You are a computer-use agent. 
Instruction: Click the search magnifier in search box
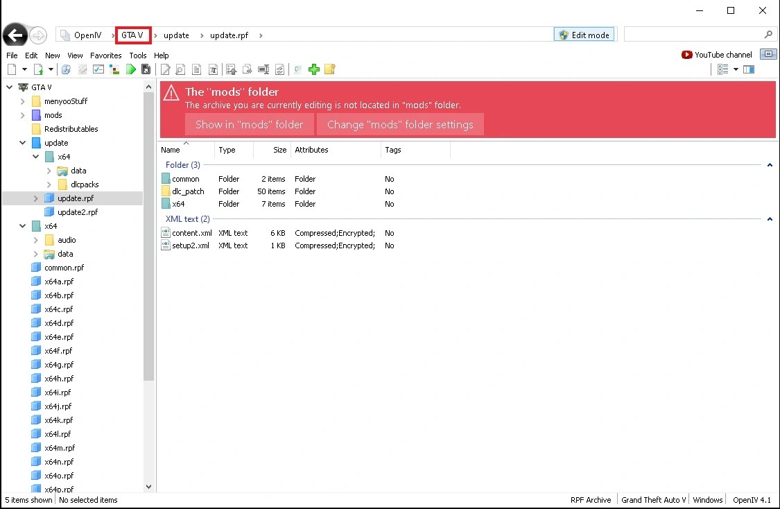pos(768,35)
